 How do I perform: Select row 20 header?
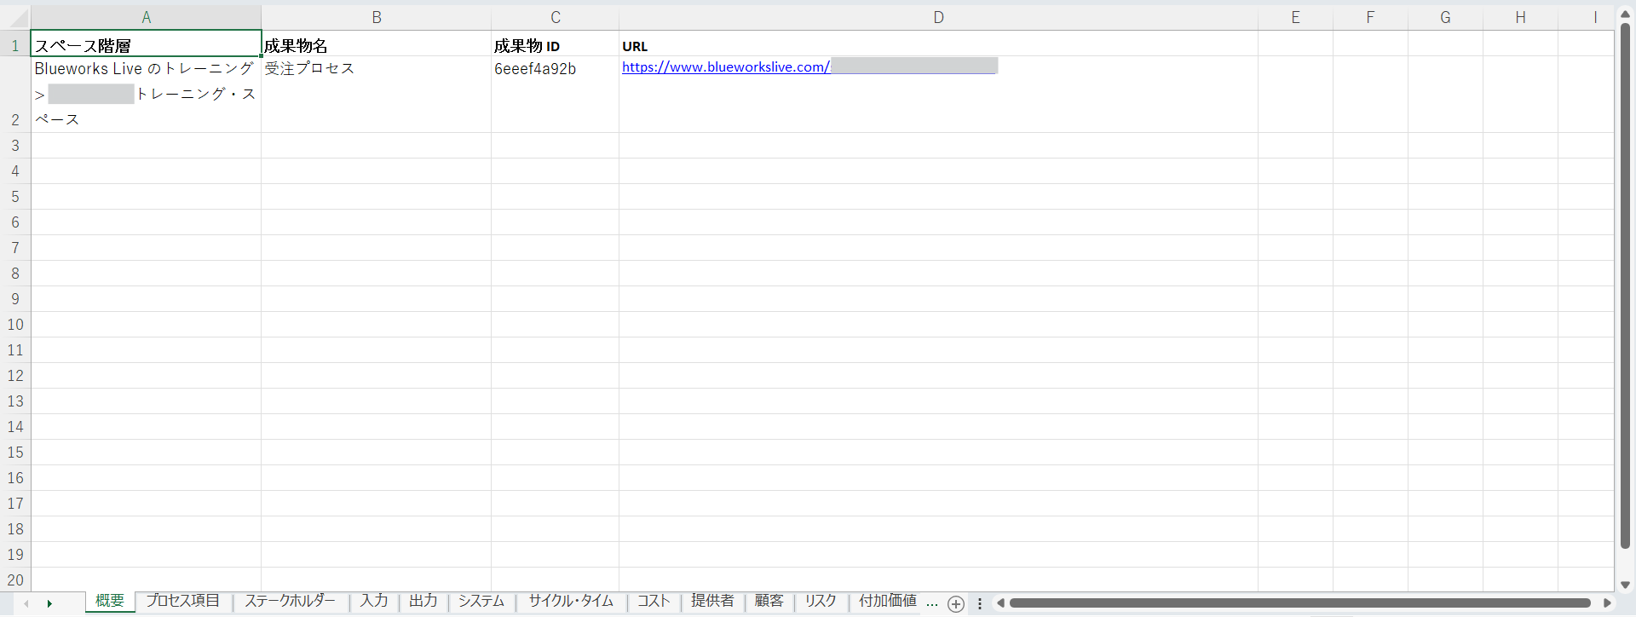[x=15, y=580]
